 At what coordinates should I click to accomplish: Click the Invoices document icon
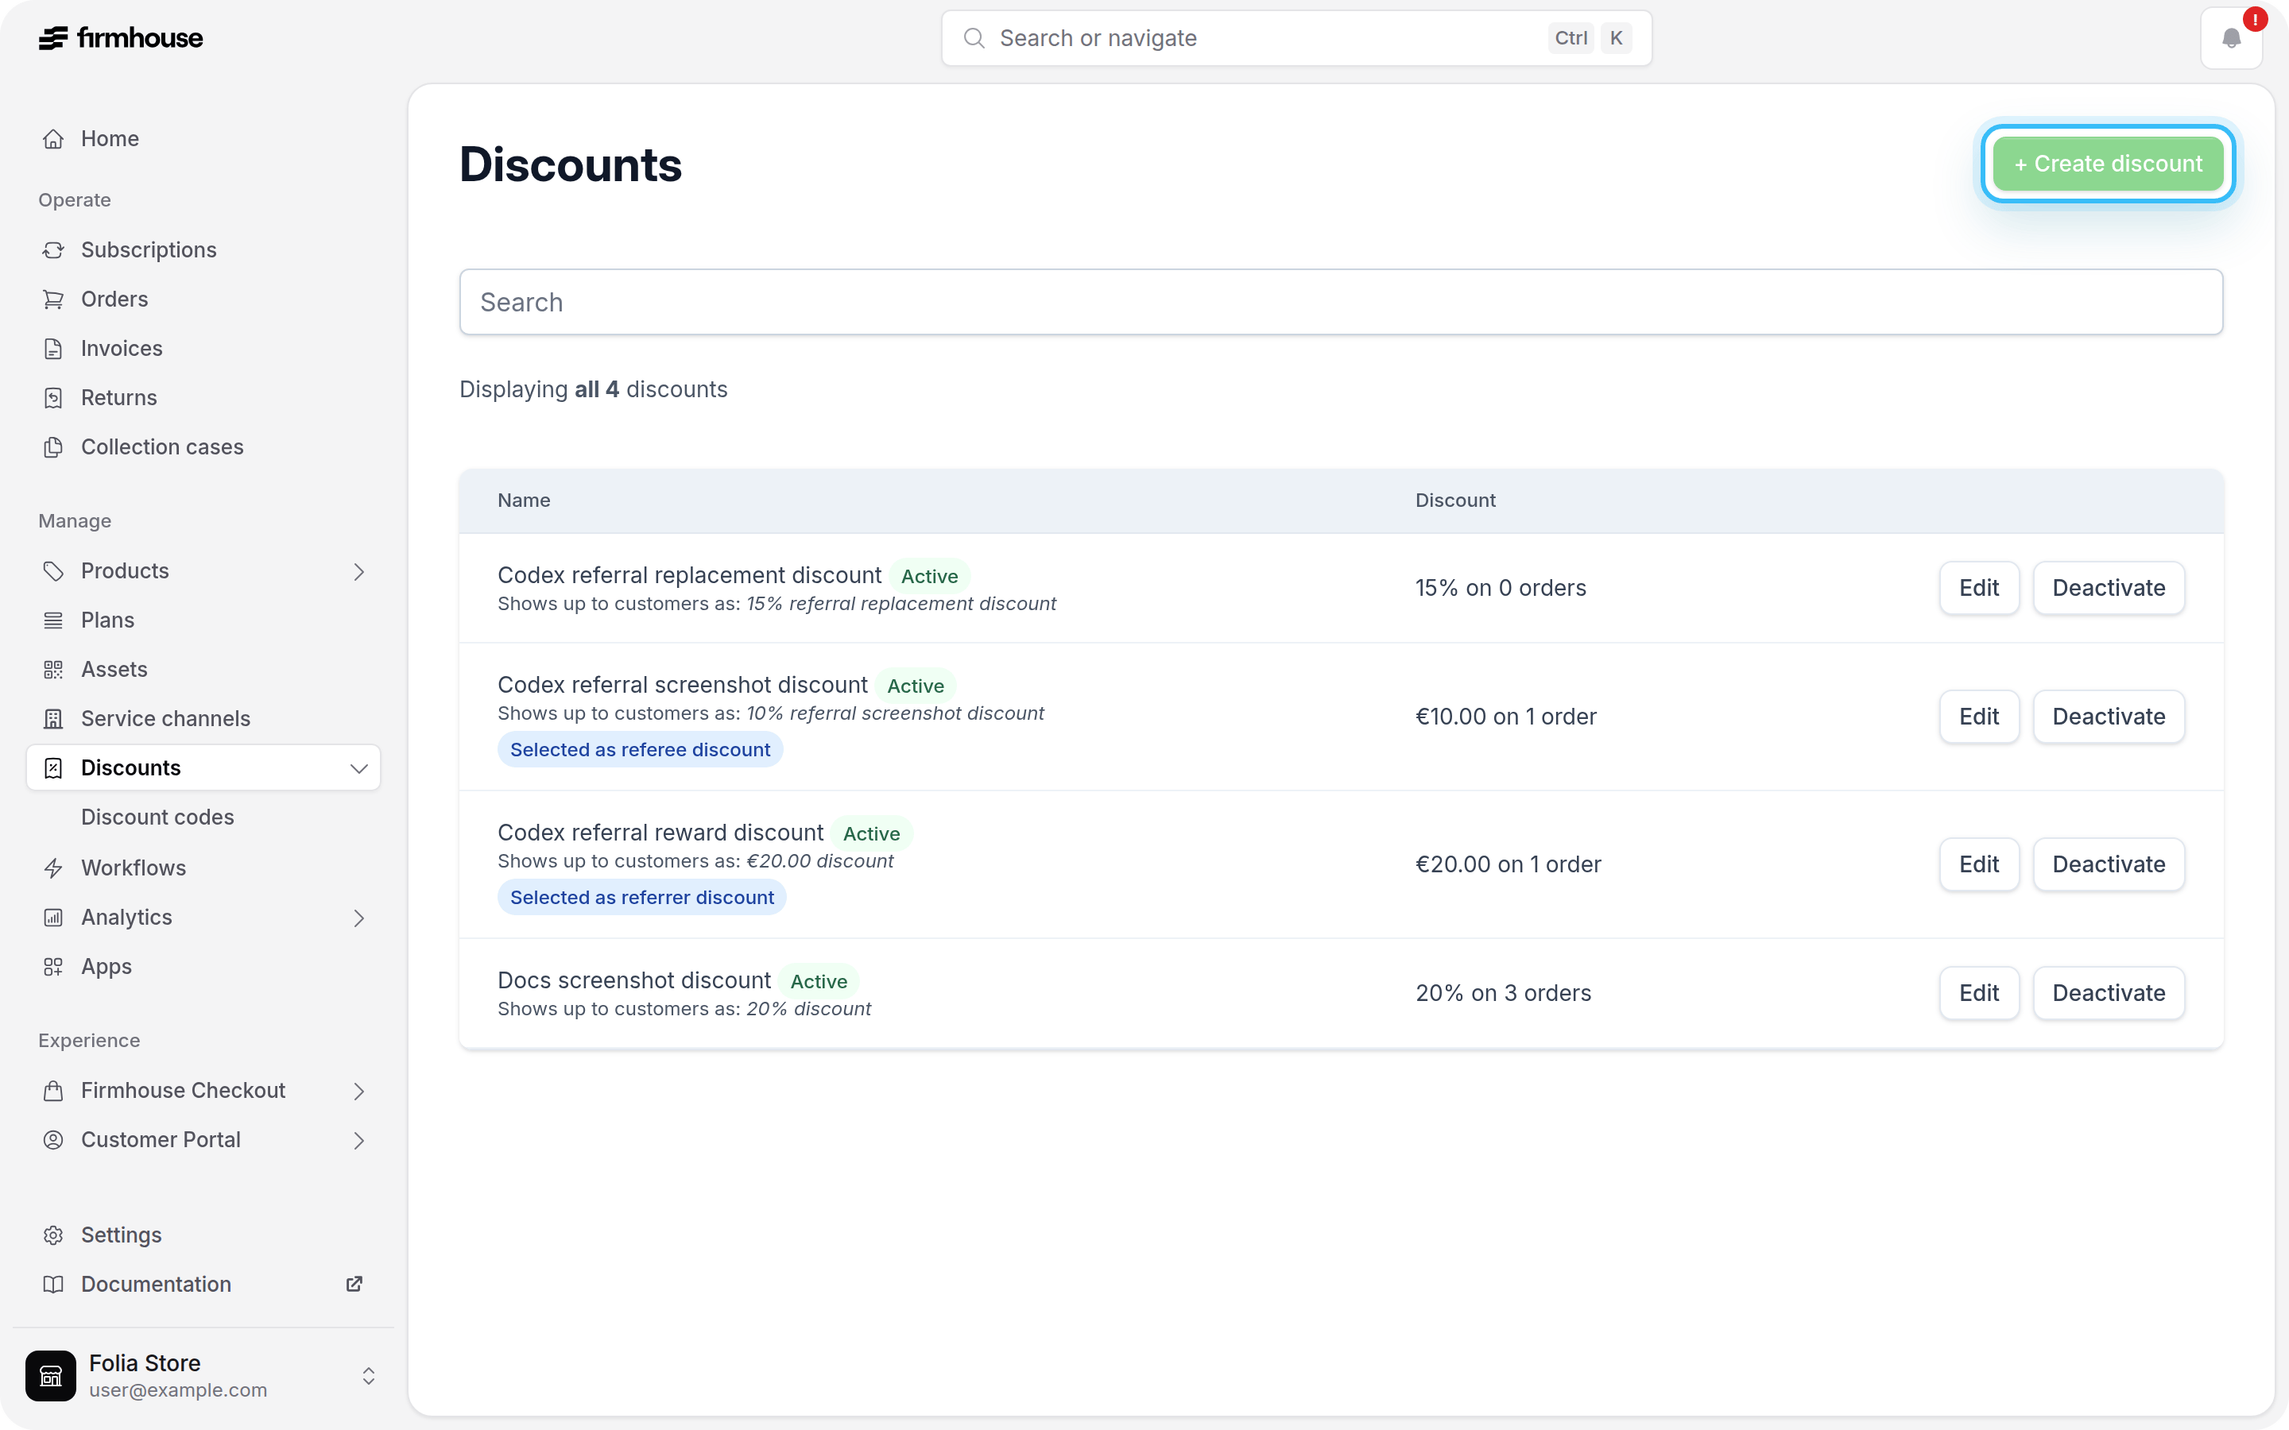(x=54, y=348)
